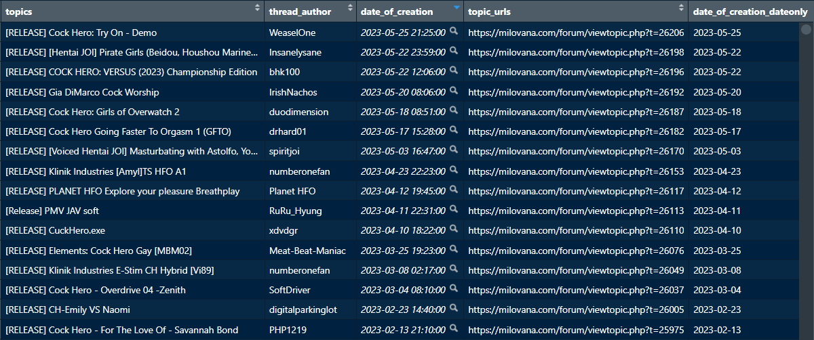
Task: Click URL cell ending t=26196
Action: [x=576, y=72]
